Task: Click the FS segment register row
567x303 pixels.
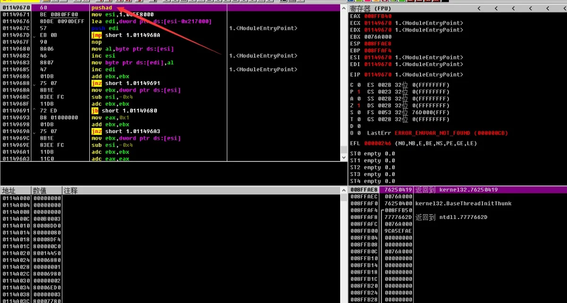Action: click(399, 112)
